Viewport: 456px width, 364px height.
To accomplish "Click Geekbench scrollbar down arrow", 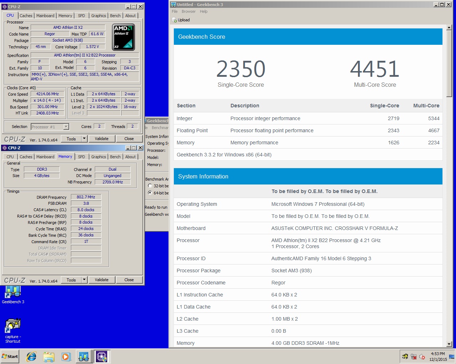I will click(x=449, y=344).
